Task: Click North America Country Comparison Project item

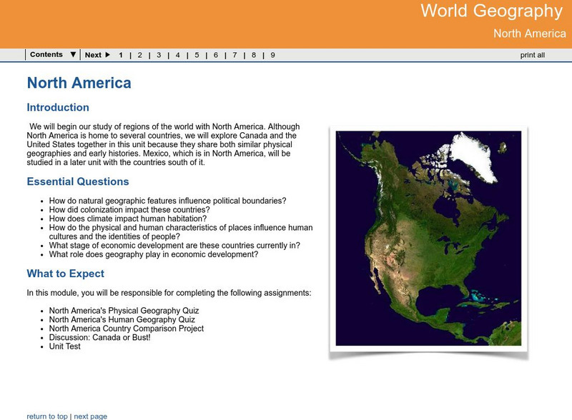Action: click(127, 329)
